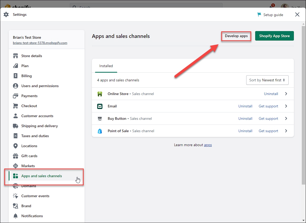Click the '4 apps and sales channels' text
This screenshot has width=306, height=223.
118,80
